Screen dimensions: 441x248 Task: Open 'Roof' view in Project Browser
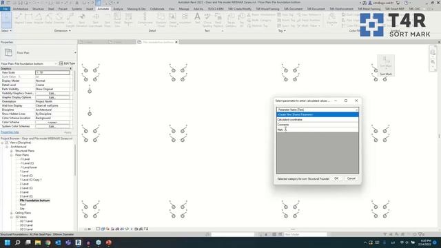23,205
